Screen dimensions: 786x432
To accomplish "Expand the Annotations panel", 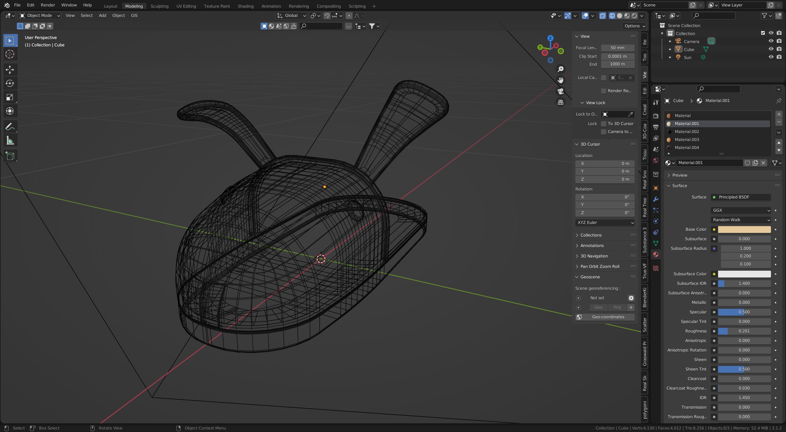I will coord(592,245).
